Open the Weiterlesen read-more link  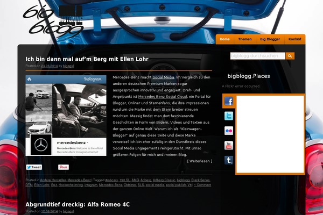200,161
